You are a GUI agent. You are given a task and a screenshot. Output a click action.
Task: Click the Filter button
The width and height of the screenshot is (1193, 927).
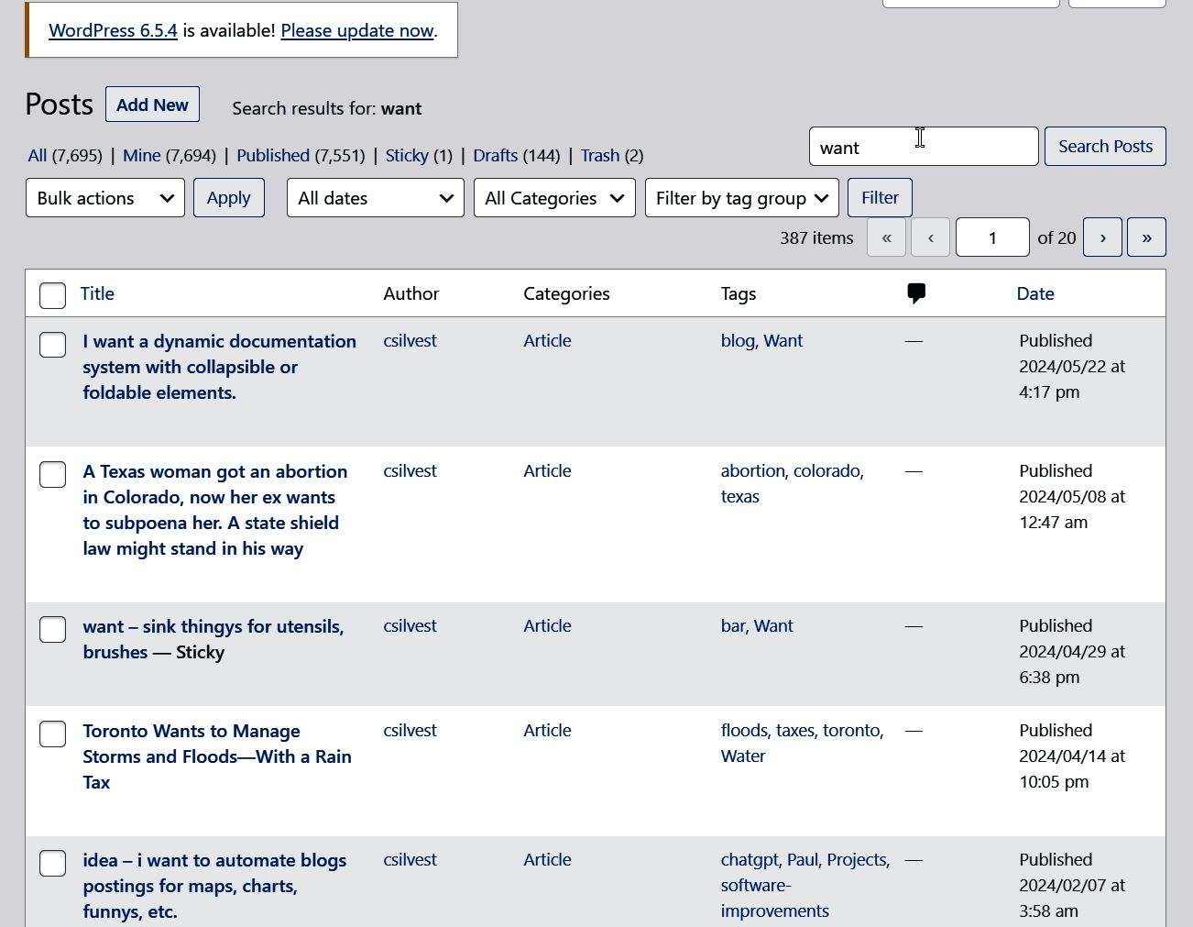coord(880,198)
